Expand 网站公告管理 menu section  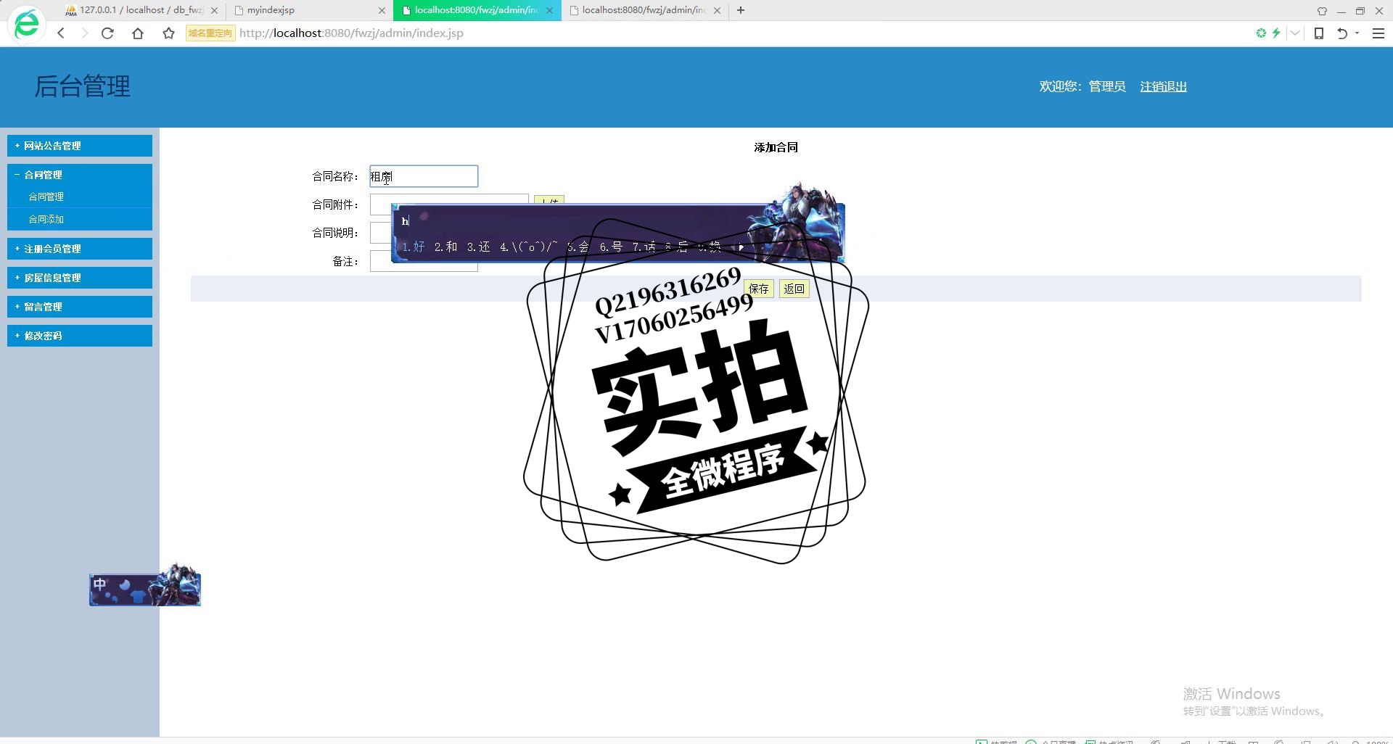80,146
